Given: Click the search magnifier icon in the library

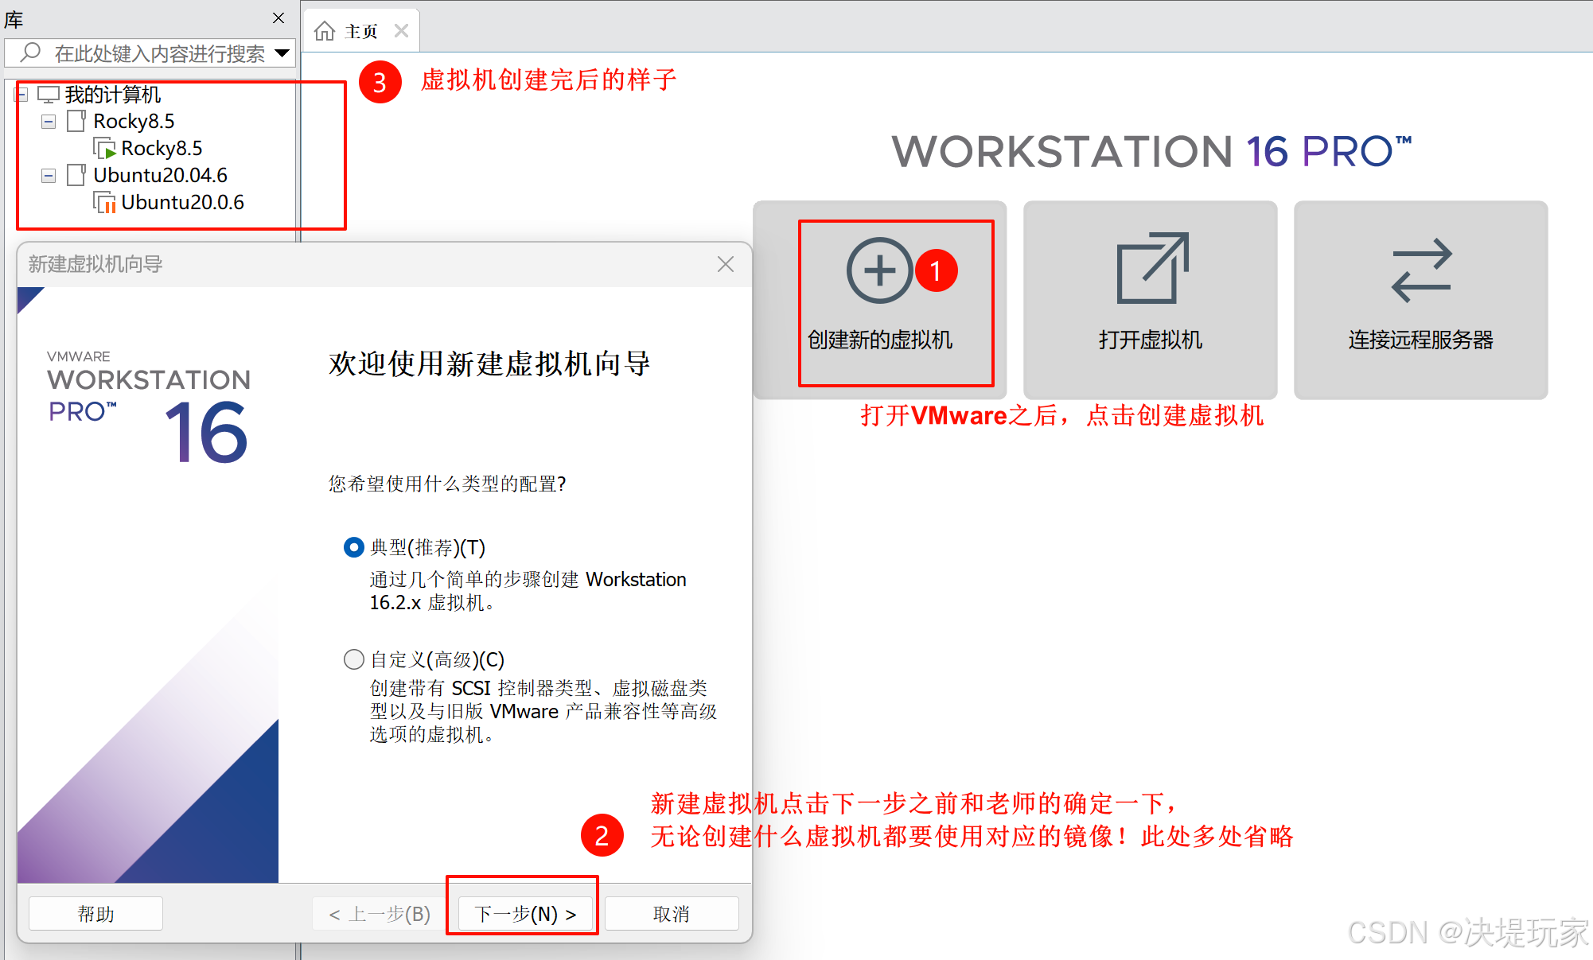Looking at the screenshot, I should (30, 52).
